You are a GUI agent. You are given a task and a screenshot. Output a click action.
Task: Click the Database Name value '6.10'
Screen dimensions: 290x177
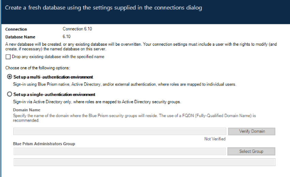tap(66, 36)
